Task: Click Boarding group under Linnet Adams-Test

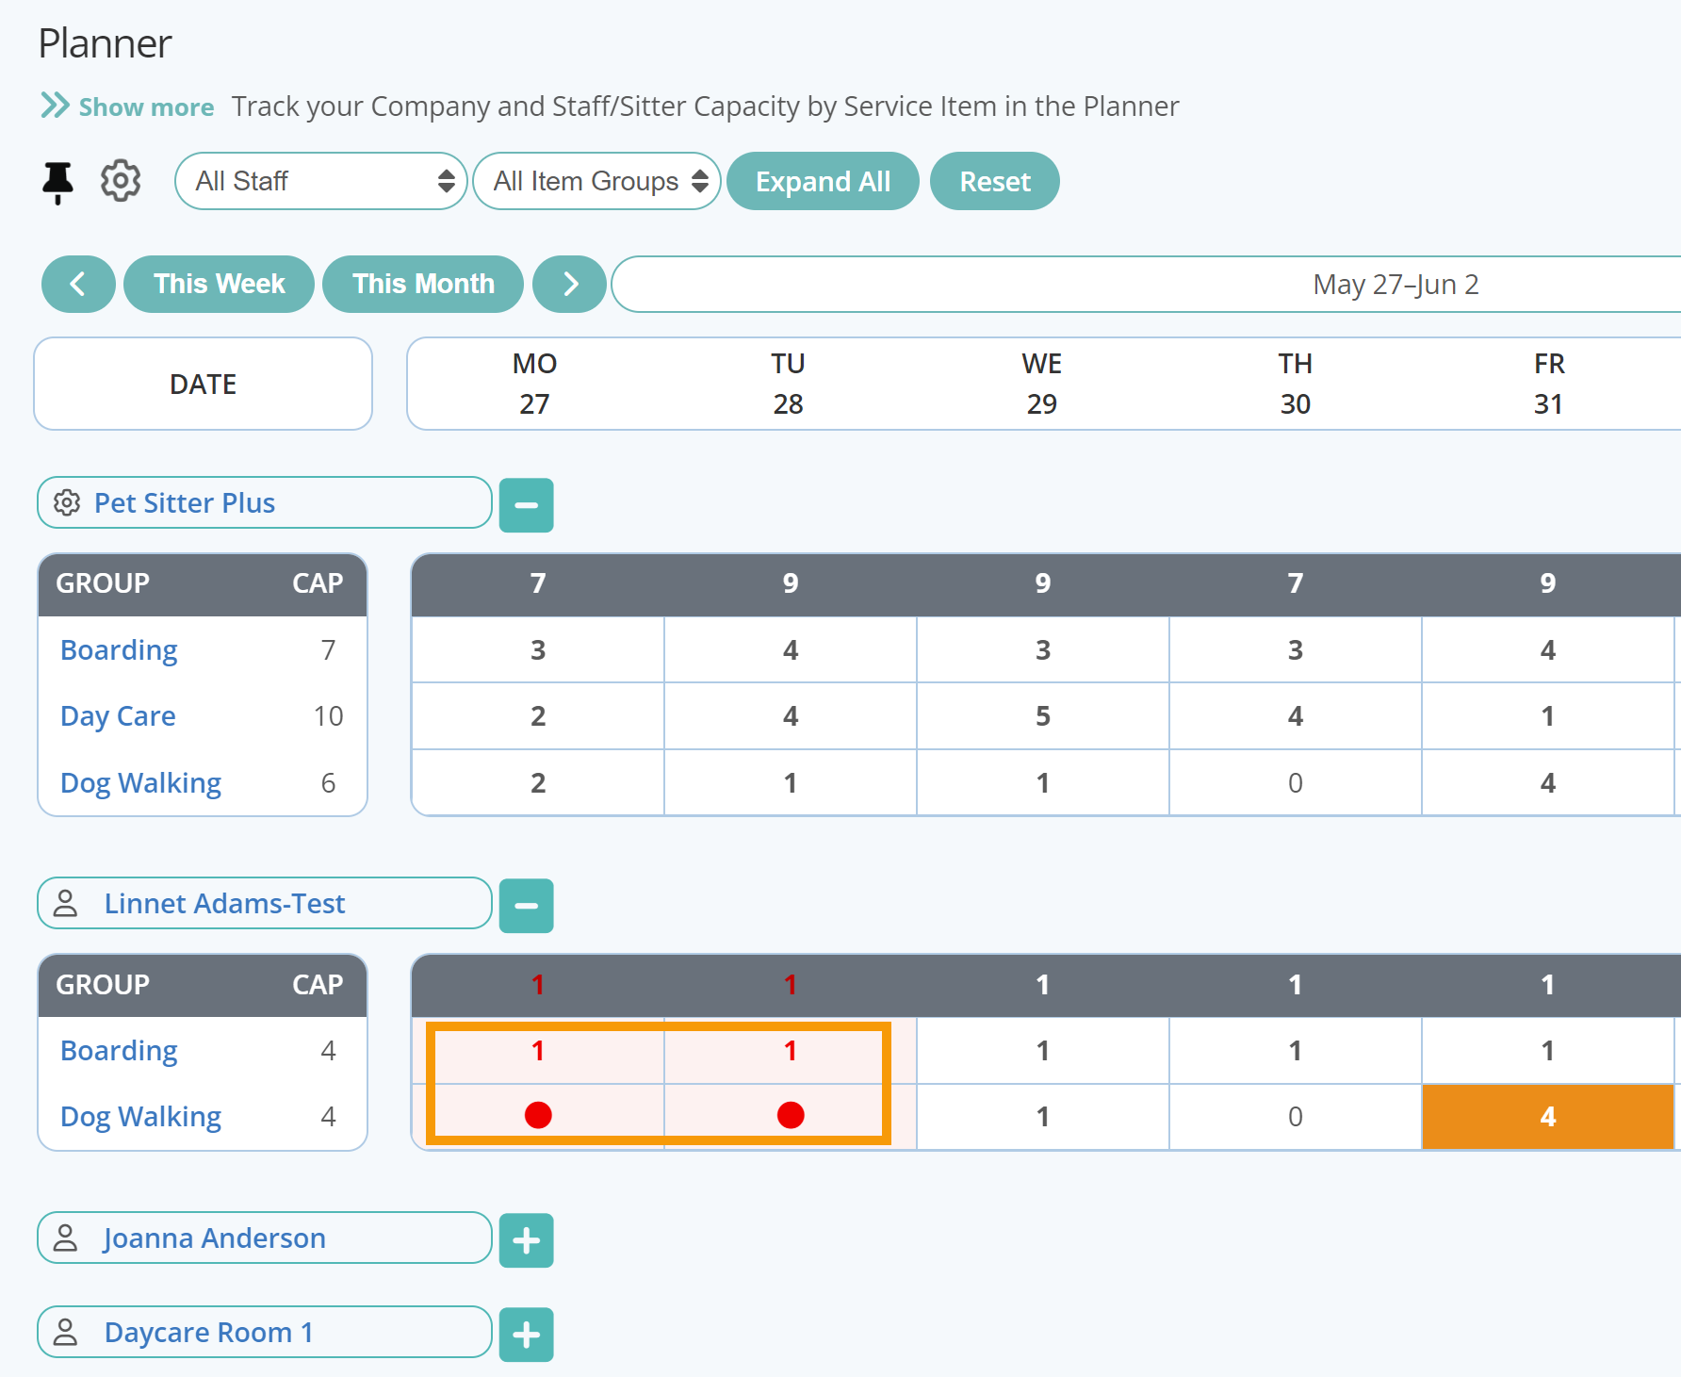Action: click(x=119, y=1051)
